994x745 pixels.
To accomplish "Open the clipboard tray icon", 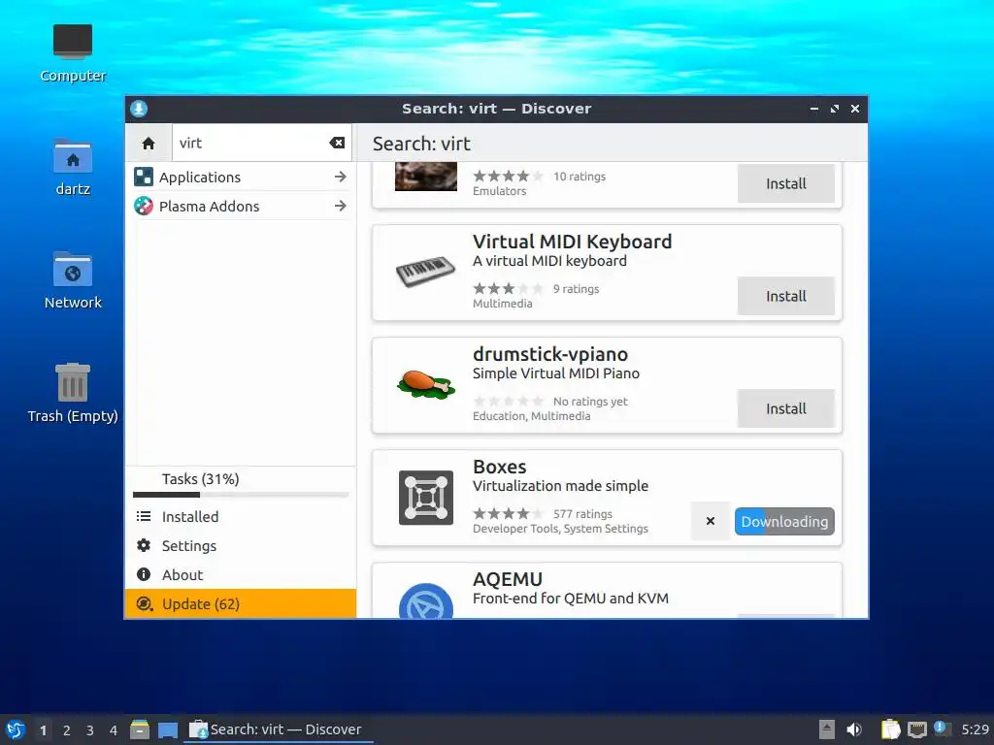I will [x=890, y=729].
